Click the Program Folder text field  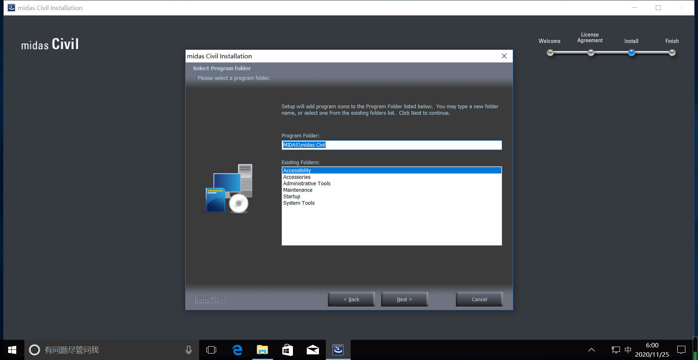392,145
